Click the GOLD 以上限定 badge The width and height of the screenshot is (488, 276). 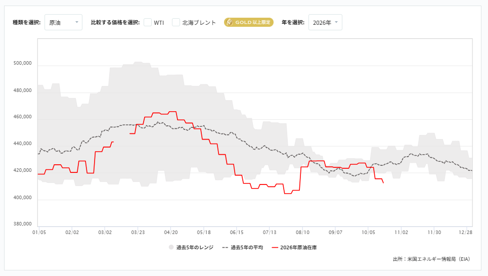click(249, 22)
